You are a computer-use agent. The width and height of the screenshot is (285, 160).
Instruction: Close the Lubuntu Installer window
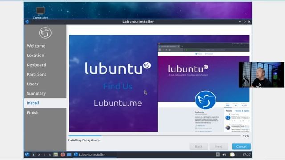(x=249, y=22)
